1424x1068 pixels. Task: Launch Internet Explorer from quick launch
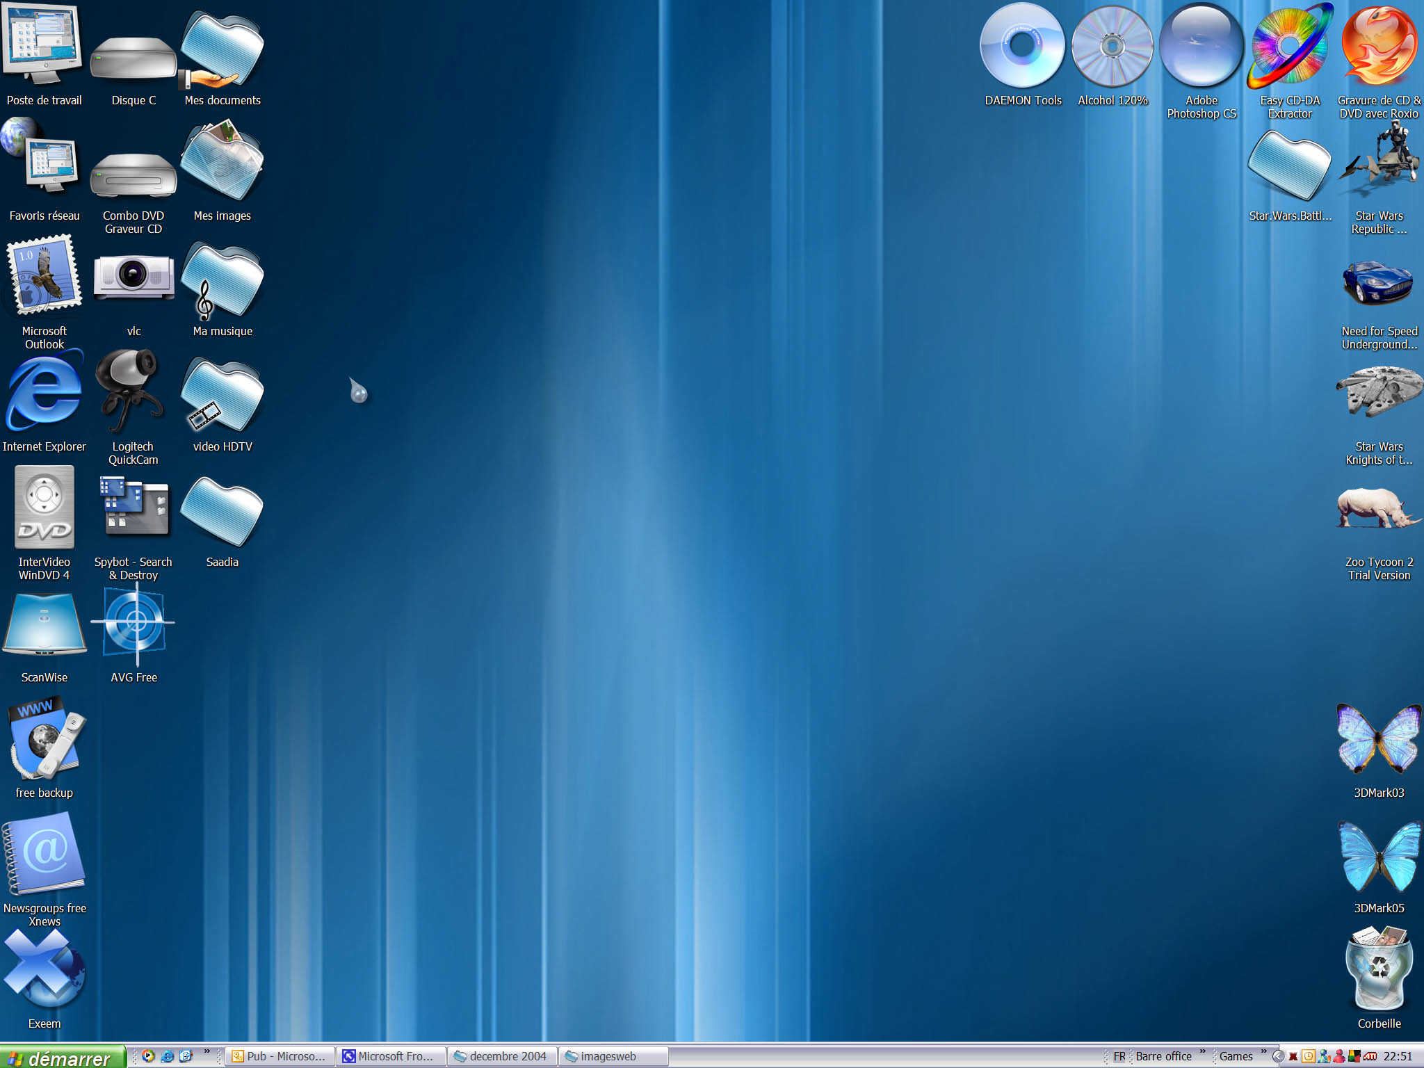(x=167, y=1056)
